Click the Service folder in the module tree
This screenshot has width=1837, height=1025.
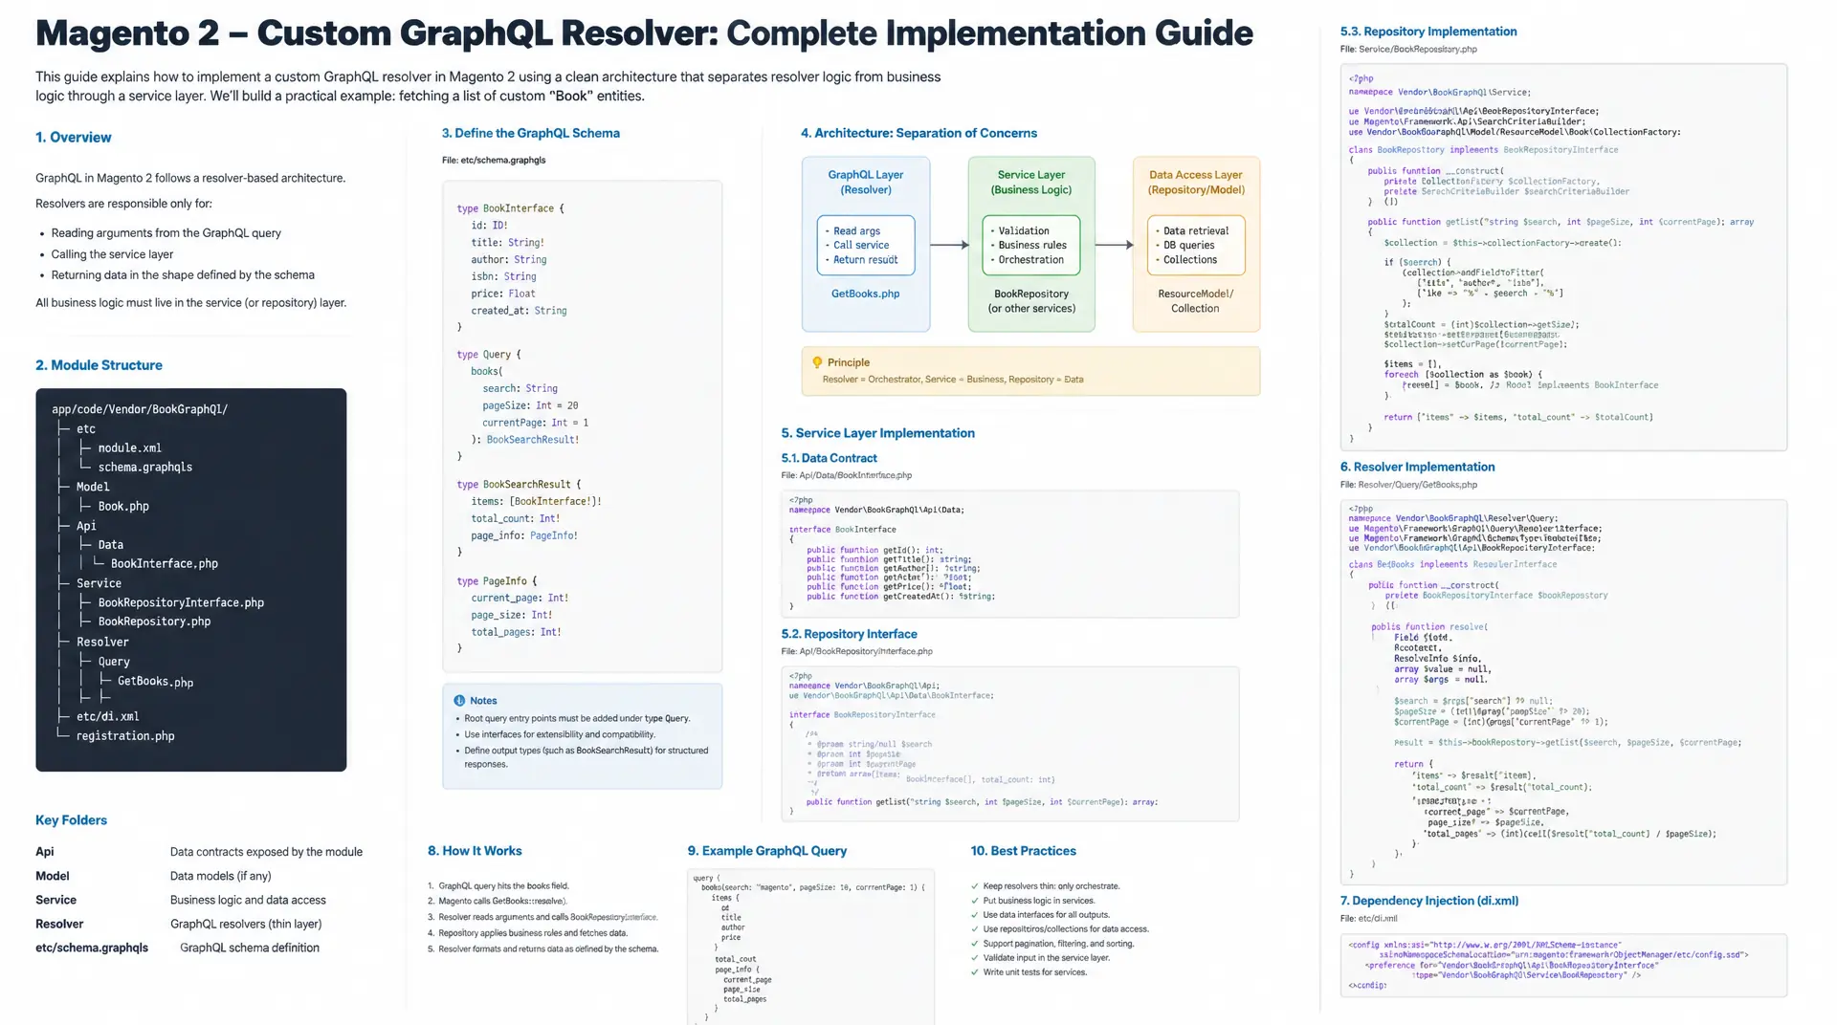pos(99,583)
